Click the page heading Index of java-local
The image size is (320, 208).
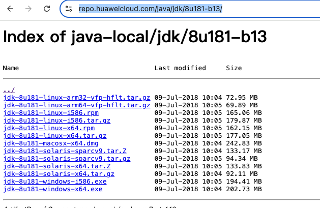click(135, 37)
